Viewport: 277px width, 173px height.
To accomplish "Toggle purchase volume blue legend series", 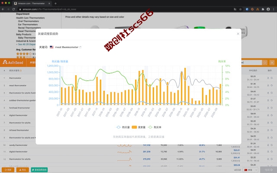I will [123, 127].
